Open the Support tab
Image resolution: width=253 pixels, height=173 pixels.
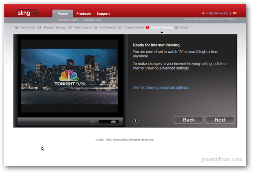pos(103,13)
